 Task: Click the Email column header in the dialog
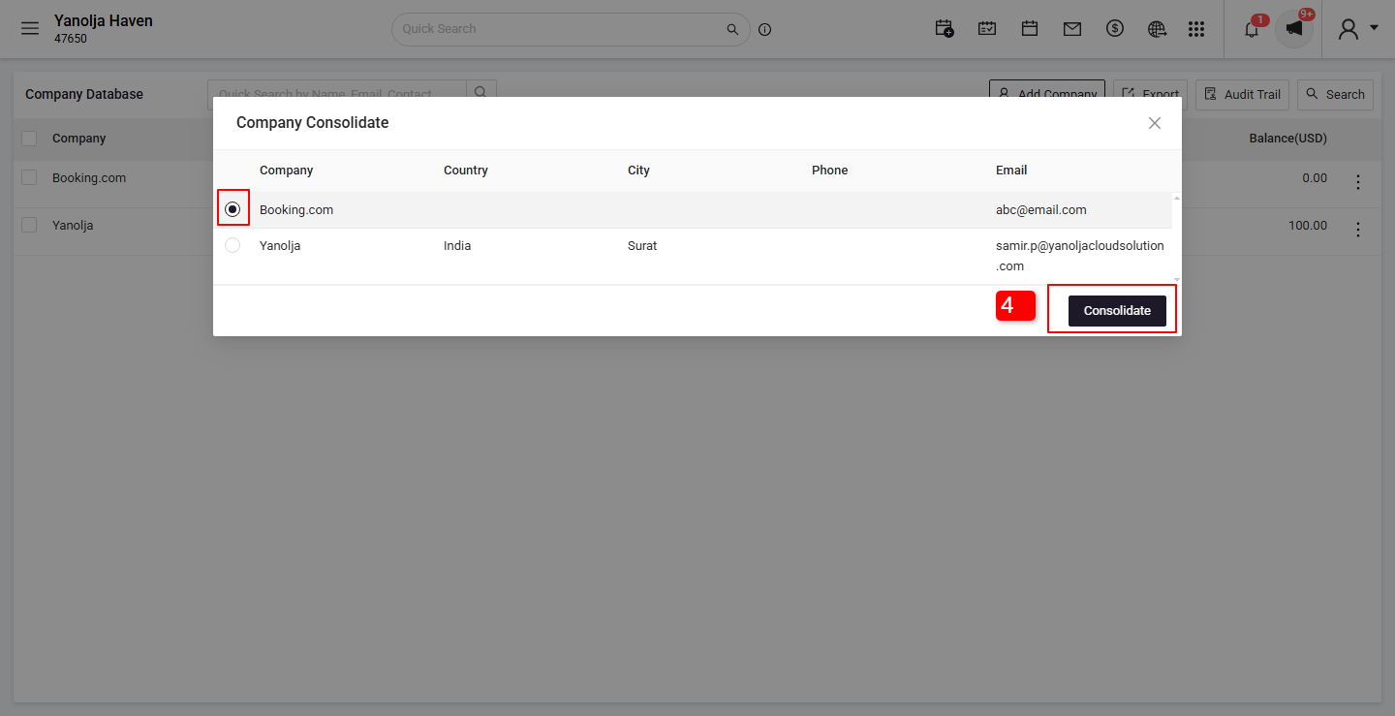(x=1011, y=171)
